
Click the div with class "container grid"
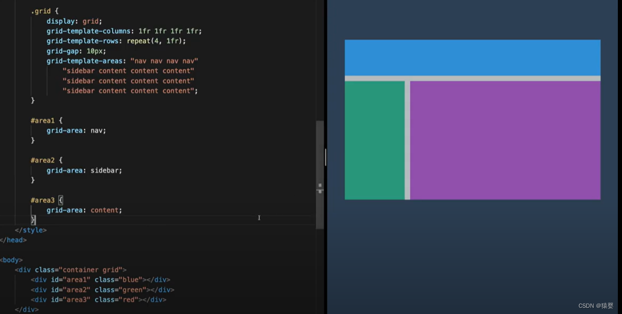point(71,270)
